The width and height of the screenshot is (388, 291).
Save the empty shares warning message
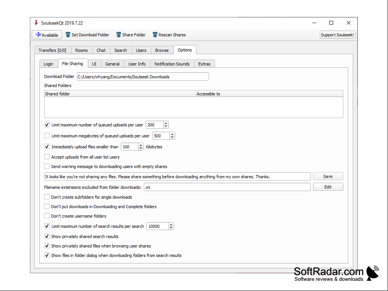click(x=328, y=176)
